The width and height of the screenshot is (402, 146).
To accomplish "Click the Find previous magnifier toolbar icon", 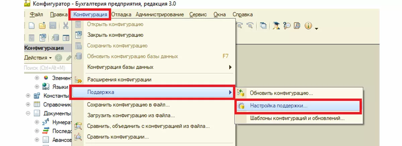I will click(250, 25).
